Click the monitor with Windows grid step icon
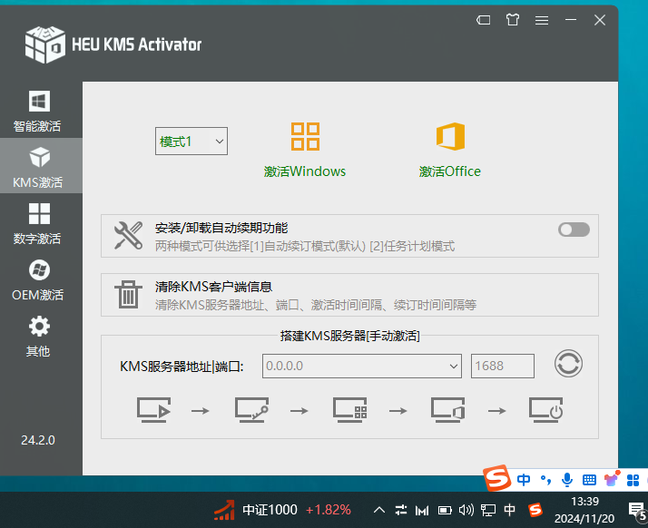The height and width of the screenshot is (528, 648). 350,410
